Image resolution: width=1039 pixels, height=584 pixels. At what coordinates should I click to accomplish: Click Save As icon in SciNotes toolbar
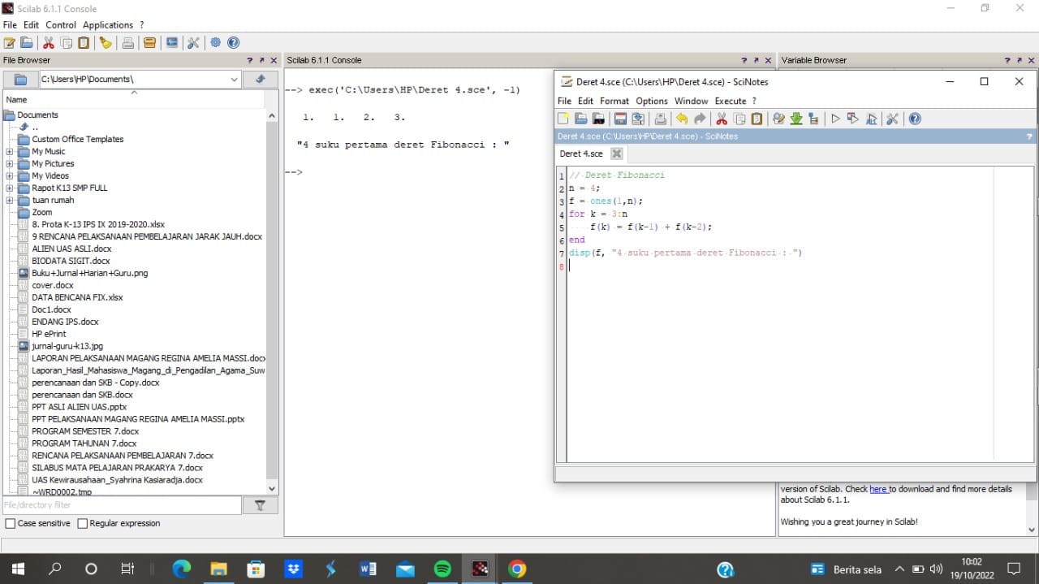(638, 119)
